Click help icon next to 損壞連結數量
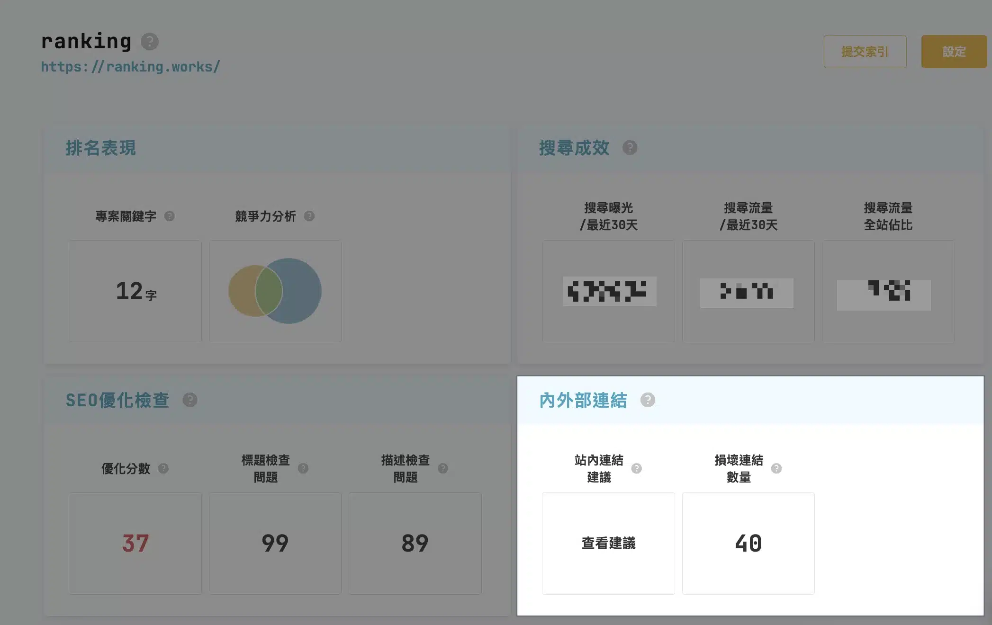The width and height of the screenshot is (992, 625). pos(776,468)
